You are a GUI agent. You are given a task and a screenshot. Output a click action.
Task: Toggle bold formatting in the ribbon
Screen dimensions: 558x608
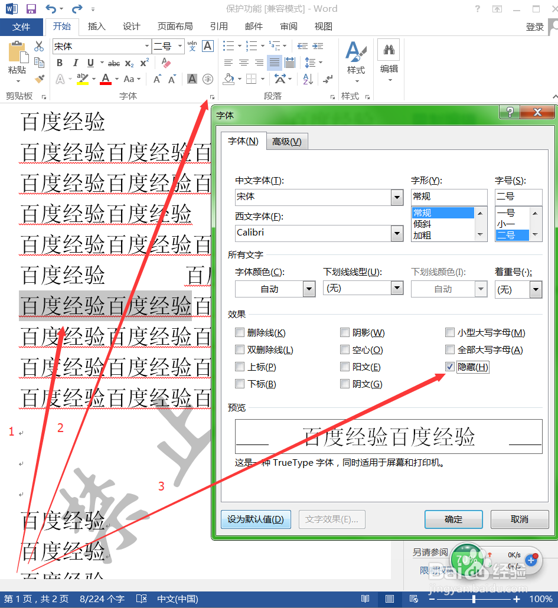59,63
